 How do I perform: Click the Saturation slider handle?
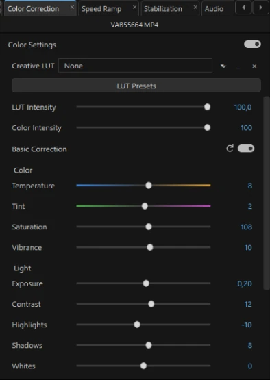[x=149, y=227]
